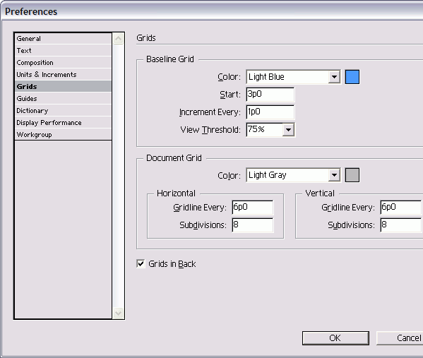This screenshot has height=358, width=423.
Task: Open the Guides preferences category
Action: [x=63, y=98]
